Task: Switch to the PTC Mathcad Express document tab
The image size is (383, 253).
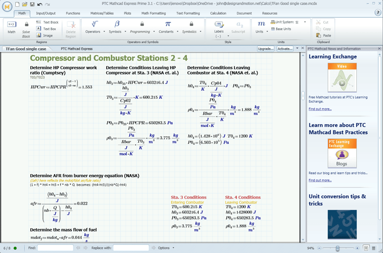Action: [77, 49]
